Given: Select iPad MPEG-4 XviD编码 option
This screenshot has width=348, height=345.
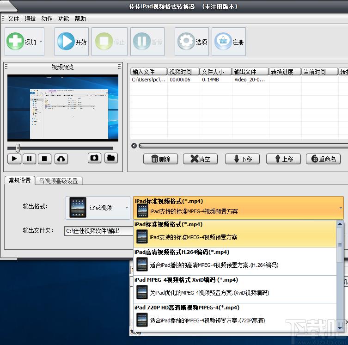Looking at the screenshot, I should click(x=235, y=289).
